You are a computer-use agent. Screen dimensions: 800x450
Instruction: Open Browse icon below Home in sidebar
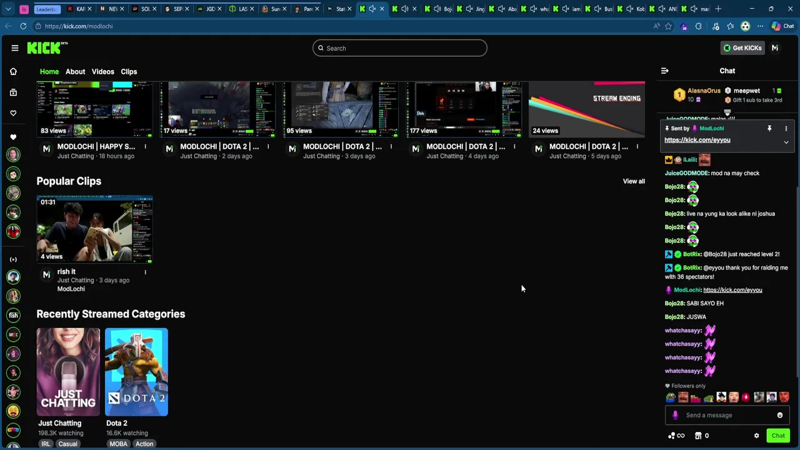13,92
